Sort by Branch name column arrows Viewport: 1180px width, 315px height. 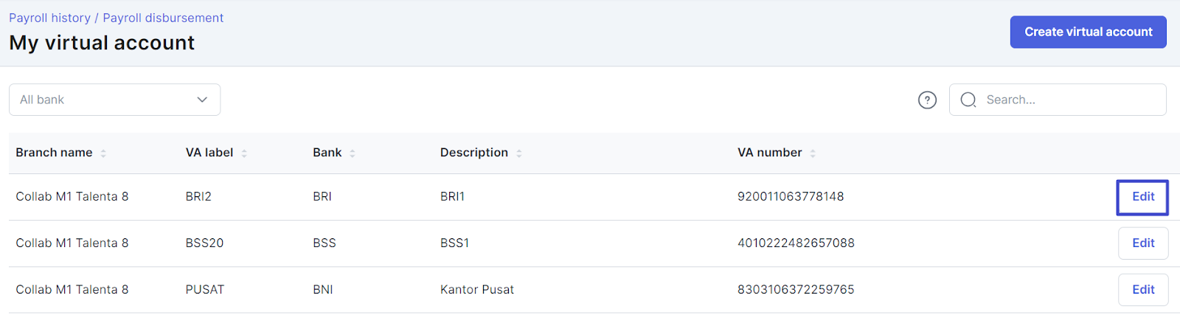103,153
